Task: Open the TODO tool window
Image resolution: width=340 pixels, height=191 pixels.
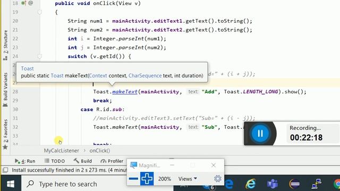Action: pyautogui.click(x=55, y=161)
